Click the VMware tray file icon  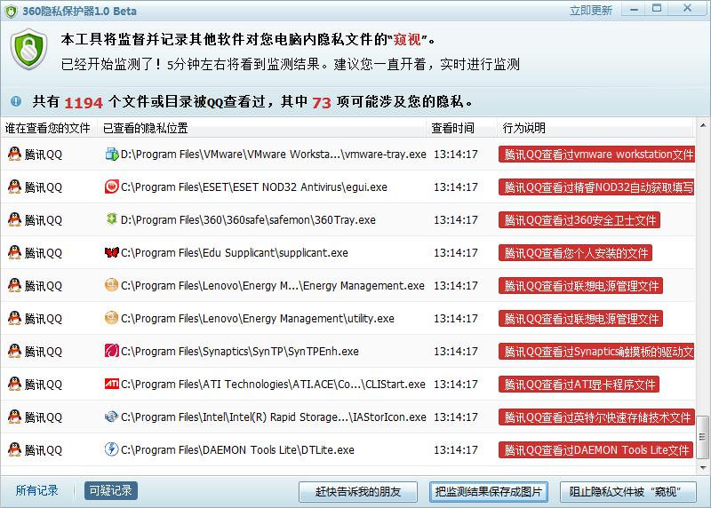112,154
